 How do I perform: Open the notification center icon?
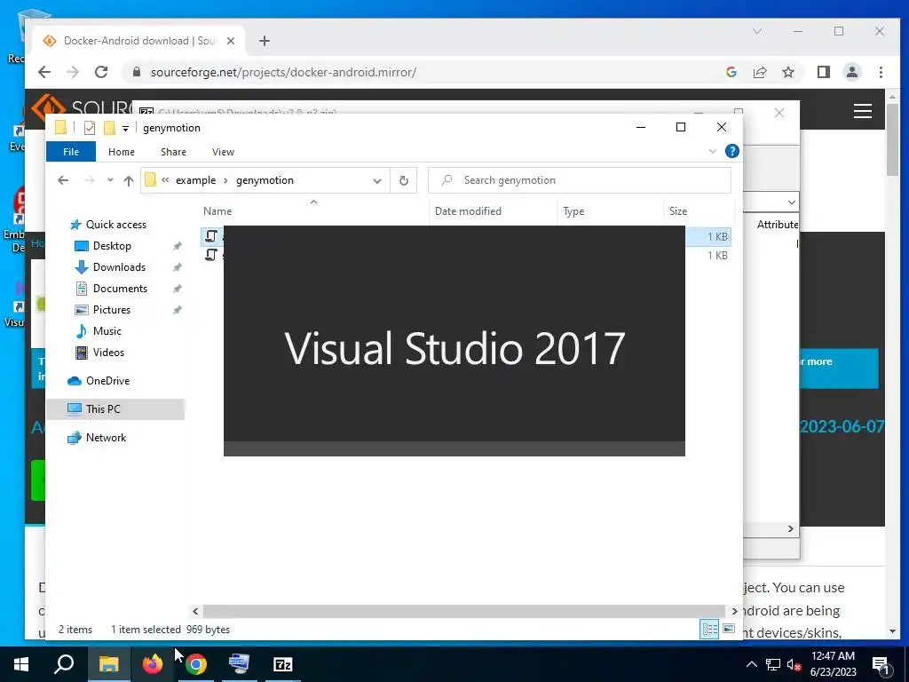[881, 665]
